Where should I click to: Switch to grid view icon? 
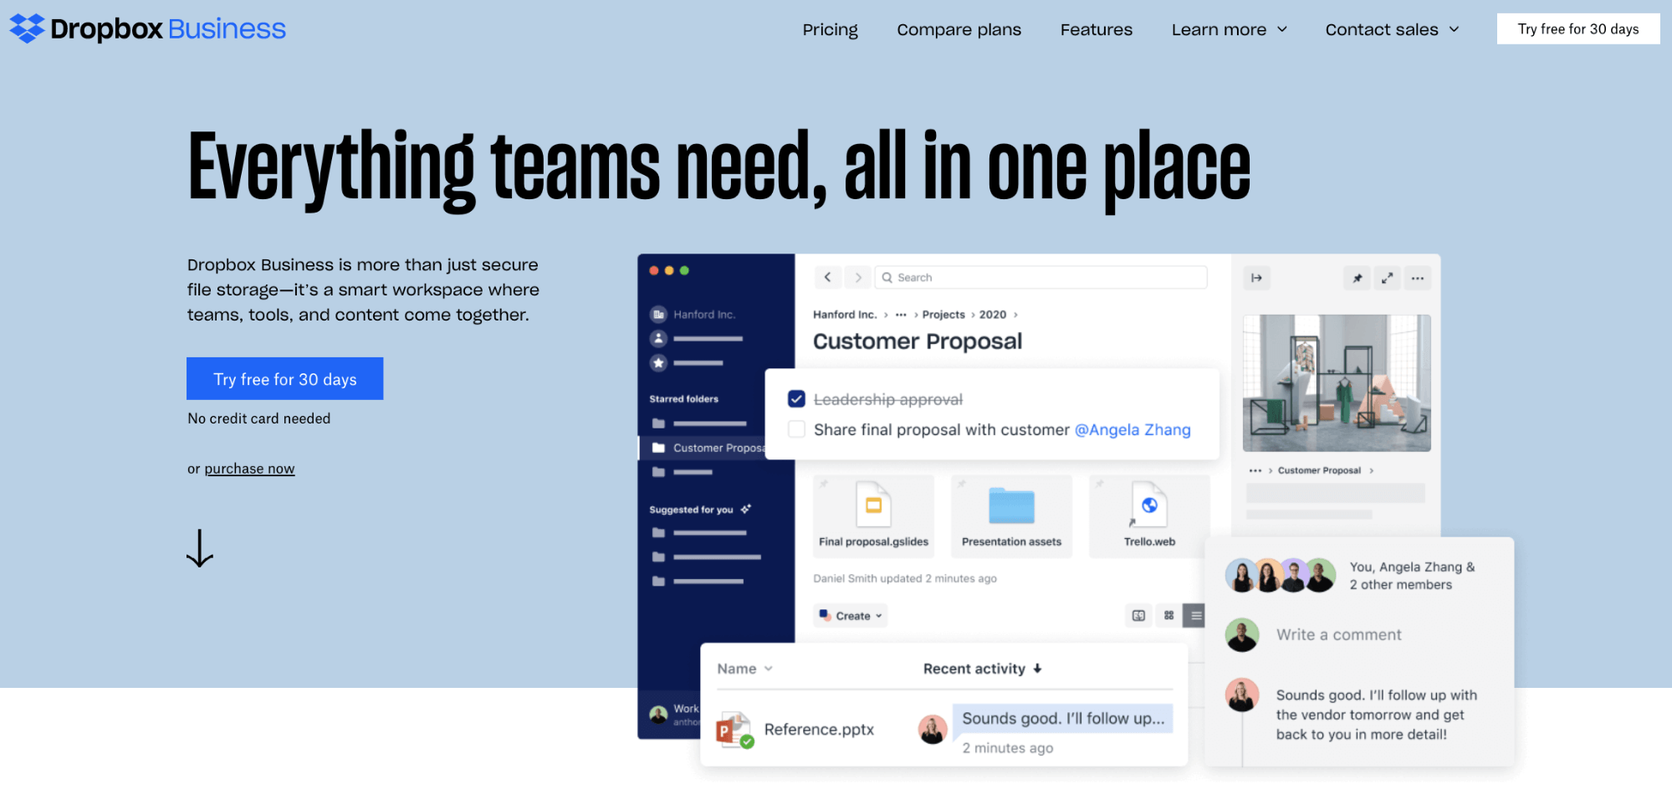coord(1168,615)
